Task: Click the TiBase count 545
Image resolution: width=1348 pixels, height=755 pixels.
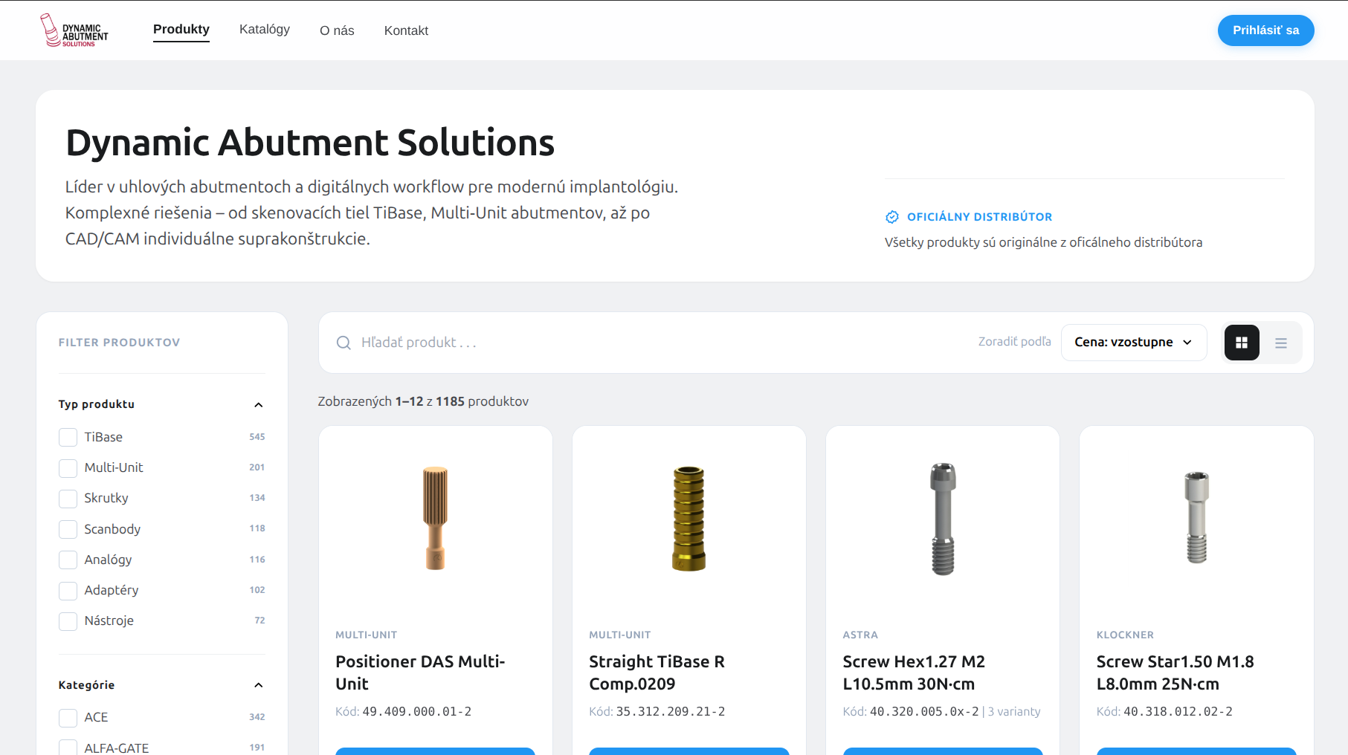Action: [x=257, y=437]
